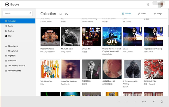Open red maple leaves album cover
169x107 pixels.
pos(153,69)
